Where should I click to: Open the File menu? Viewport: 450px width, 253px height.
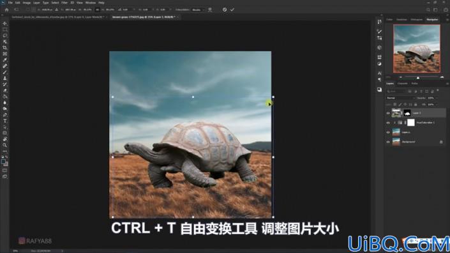[10, 3]
